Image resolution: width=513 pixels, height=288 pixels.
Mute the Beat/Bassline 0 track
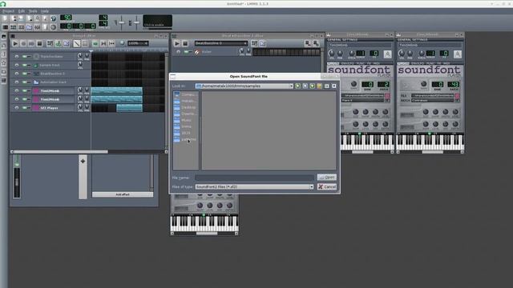tap(25, 74)
